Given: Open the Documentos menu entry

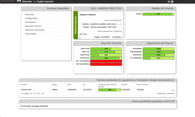Looking at the screenshot, I should tap(31, 34).
